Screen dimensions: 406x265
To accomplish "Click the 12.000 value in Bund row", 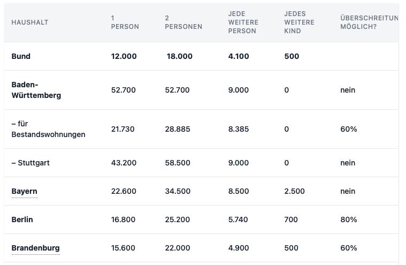I will tap(124, 56).
